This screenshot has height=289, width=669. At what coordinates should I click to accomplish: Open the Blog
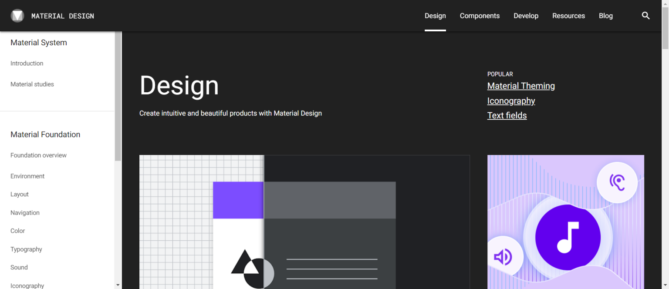click(605, 16)
